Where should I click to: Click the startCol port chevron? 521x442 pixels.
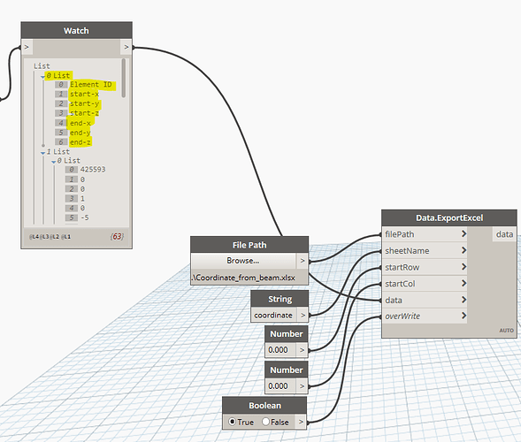coord(464,283)
